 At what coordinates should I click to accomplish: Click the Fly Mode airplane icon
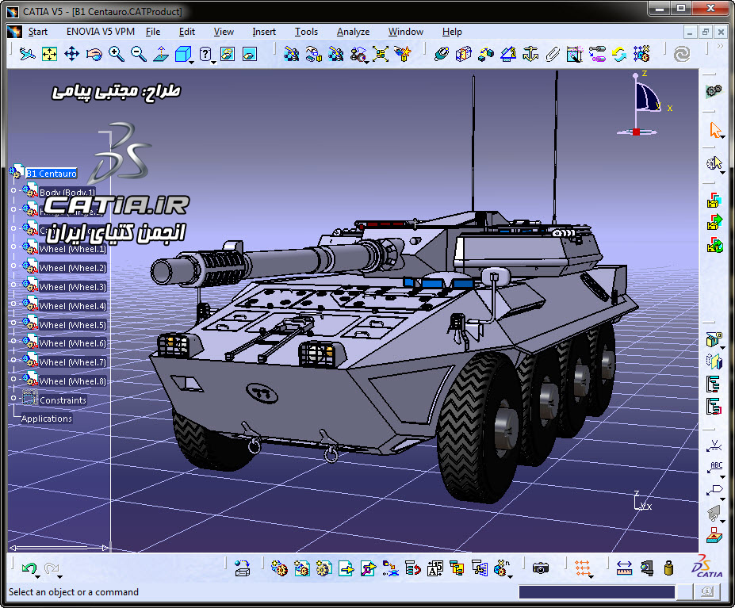27,54
